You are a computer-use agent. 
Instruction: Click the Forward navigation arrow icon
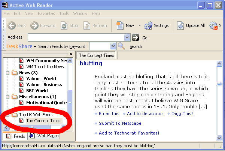(34, 25)
